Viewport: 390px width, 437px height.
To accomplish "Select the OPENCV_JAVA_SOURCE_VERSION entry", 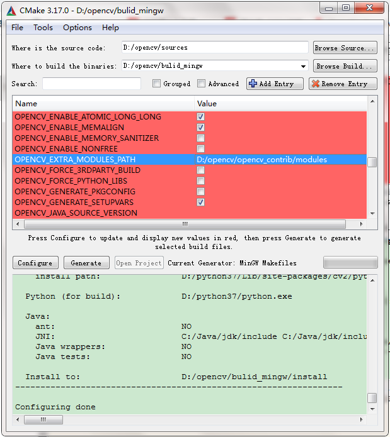I will 76,213.
